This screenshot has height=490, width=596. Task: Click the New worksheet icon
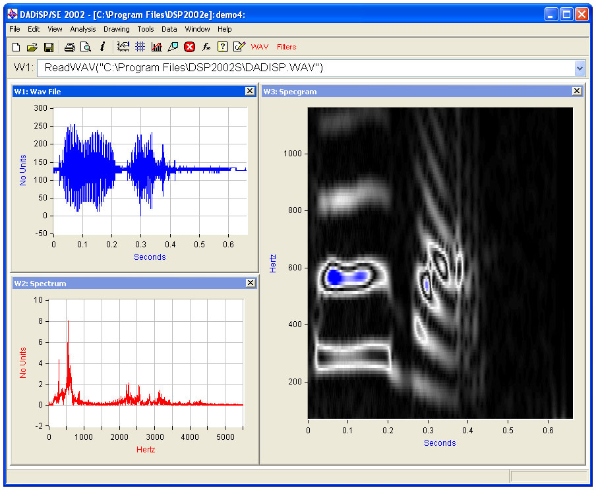(x=16, y=47)
